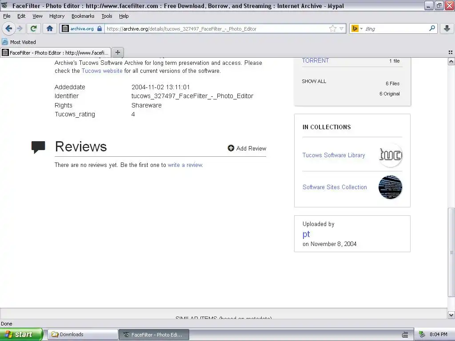Go to the browser home page
The image size is (455, 341).
click(x=50, y=28)
